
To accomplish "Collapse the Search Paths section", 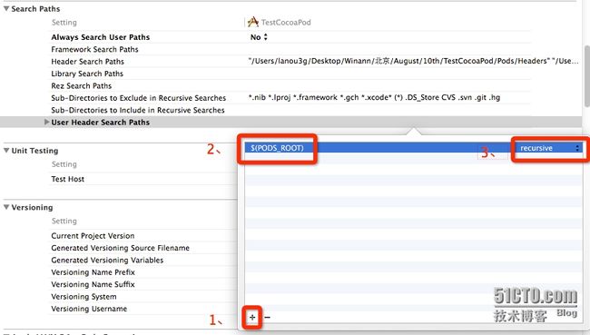I will point(6,9).
